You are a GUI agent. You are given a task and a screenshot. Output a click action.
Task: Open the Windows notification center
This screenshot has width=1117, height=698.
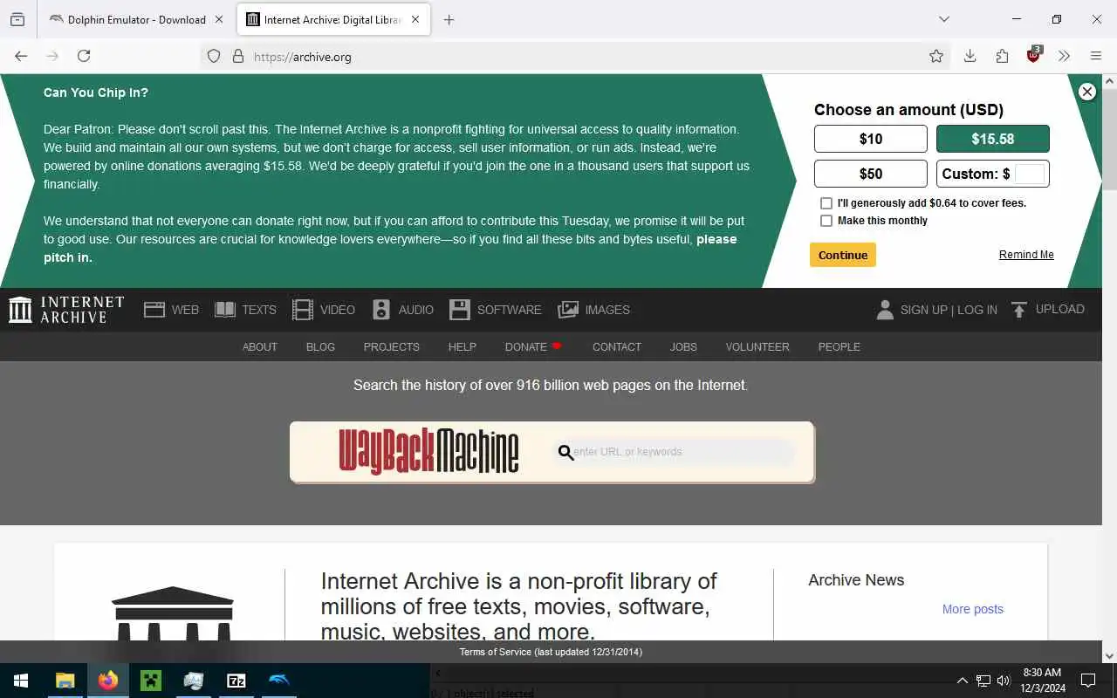point(1088,681)
